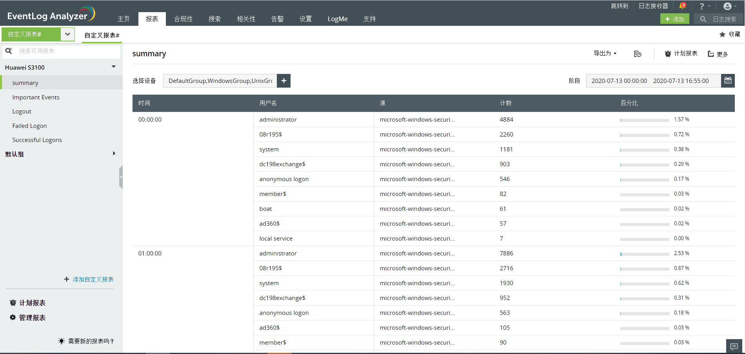Image resolution: width=745 pixels, height=354 pixels.
Task: Open the 日志搜索 search icon
Action: pyautogui.click(x=703, y=19)
